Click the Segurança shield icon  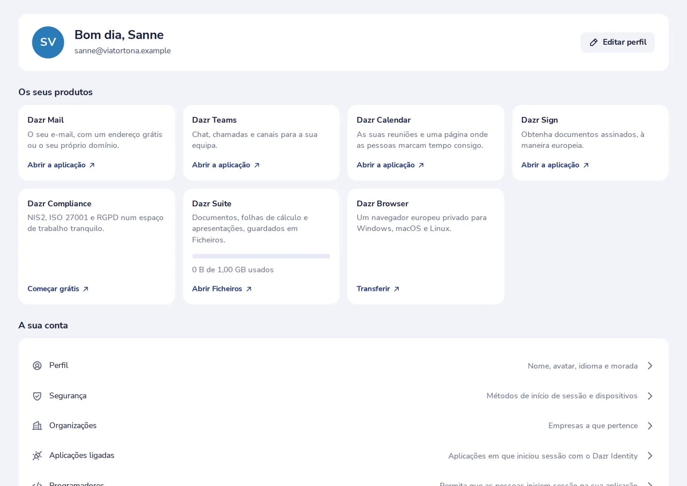coord(37,396)
